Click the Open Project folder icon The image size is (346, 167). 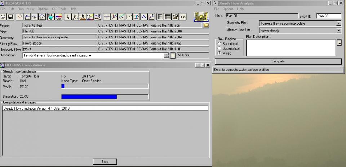pyautogui.click(x=4, y=17)
